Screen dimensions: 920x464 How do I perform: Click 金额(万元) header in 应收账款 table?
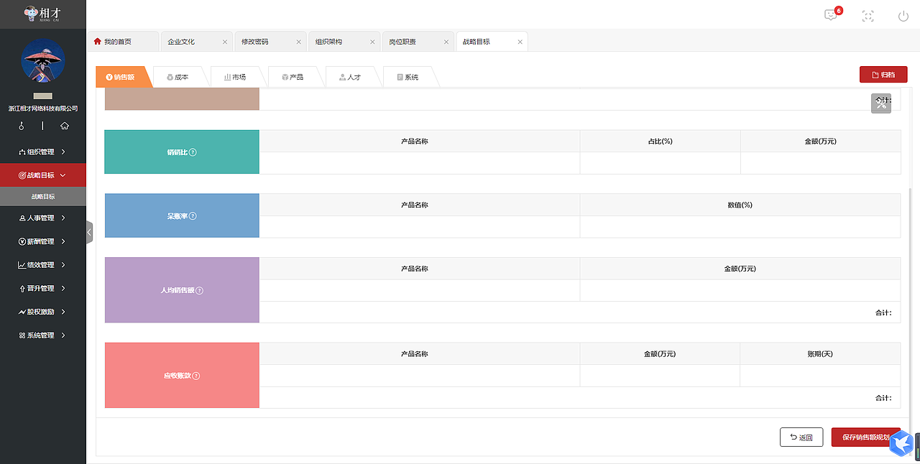click(660, 354)
